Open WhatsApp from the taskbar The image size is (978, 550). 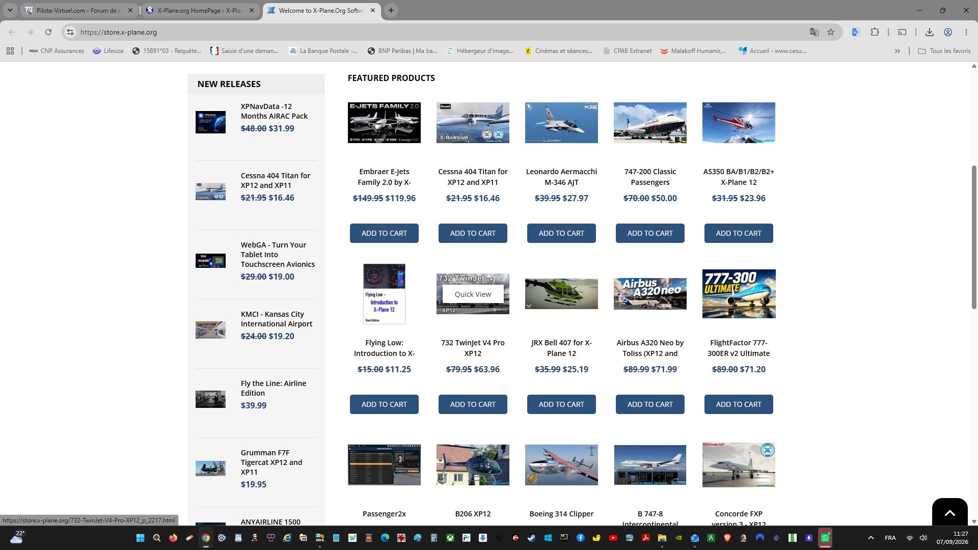(x=825, y=538)
